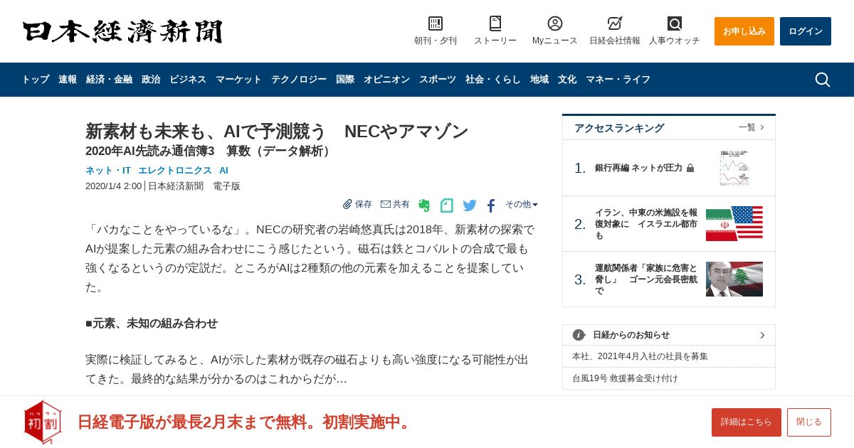Select 速報 in the navigation bar
The image size is (854, 448).
coord(68,80)
